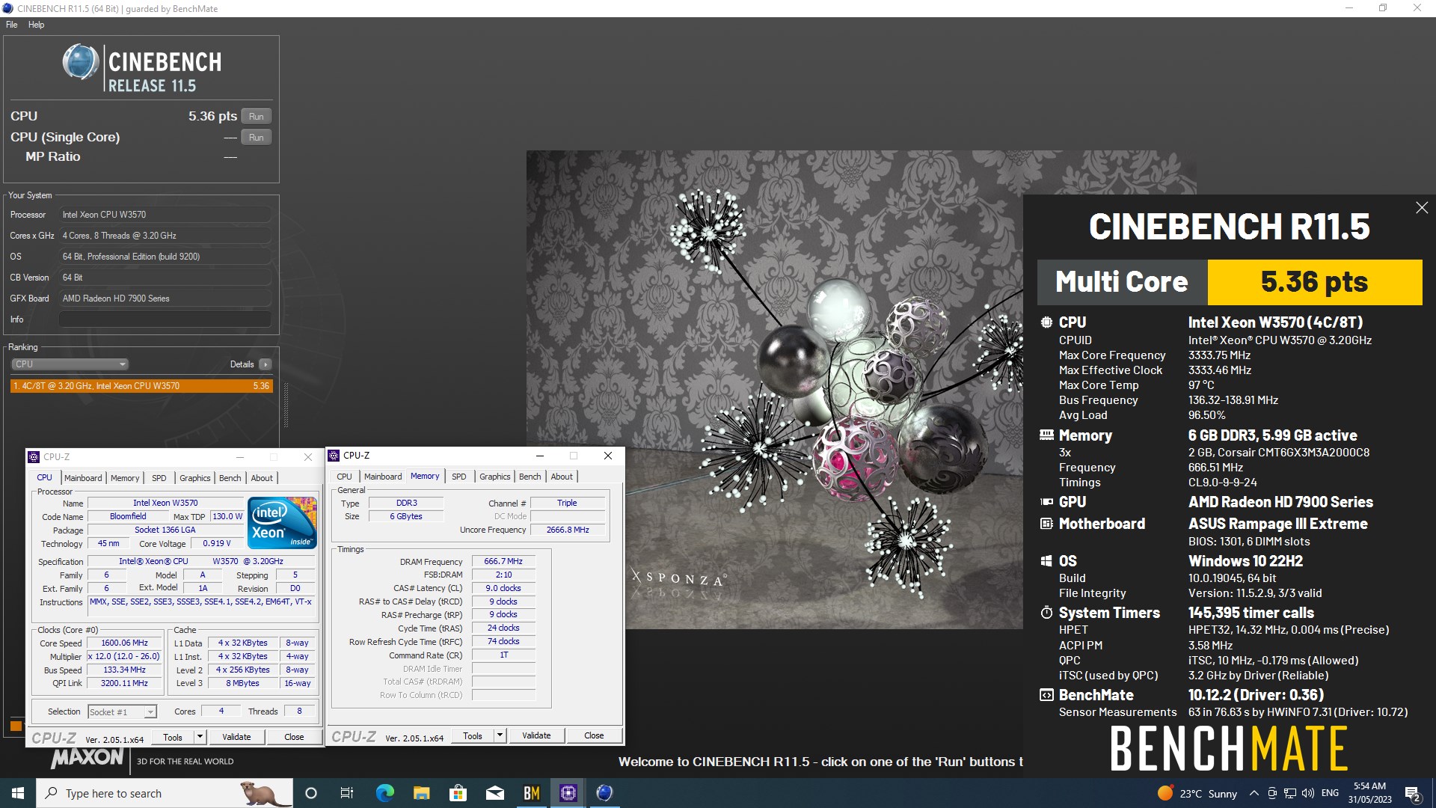Show hidden system tray icons
Screen dimensions: 1436x808
coord(1254,793)
